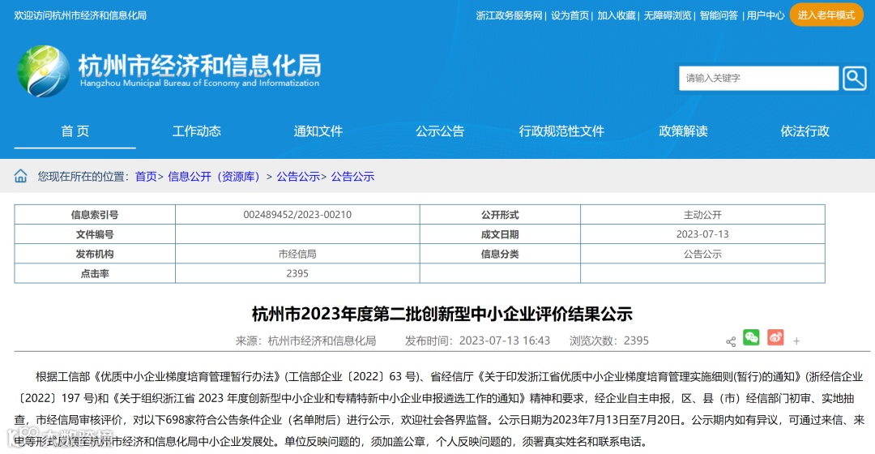Click the 请输入关键字 search input field
Viewport: 875px width, 454px height.
coord(758,78)
